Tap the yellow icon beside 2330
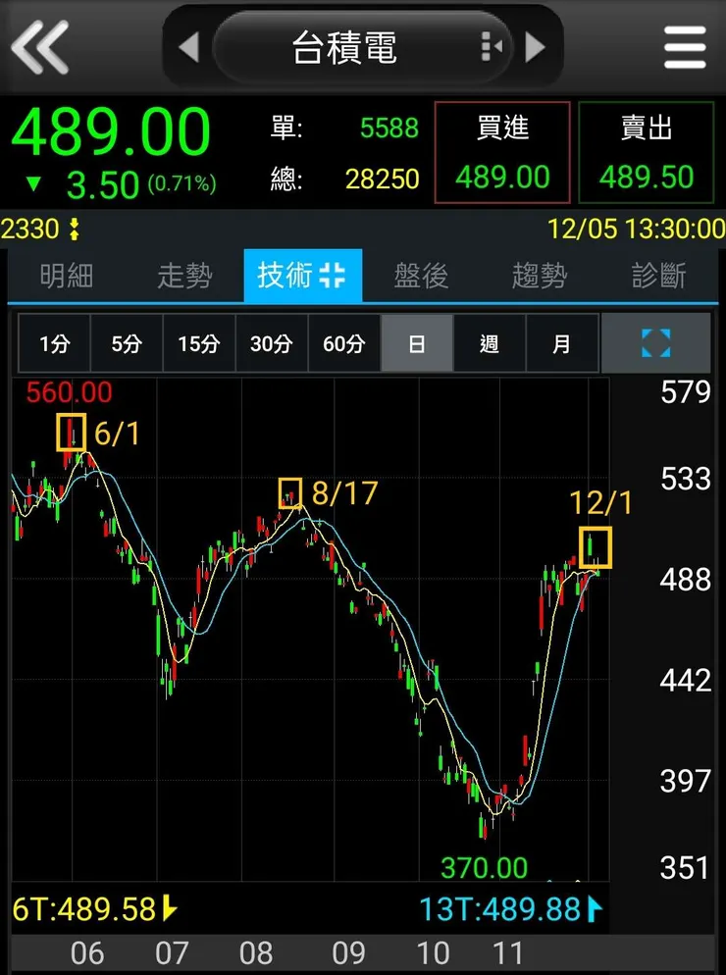Screen dimensions: 726x975 75,229
